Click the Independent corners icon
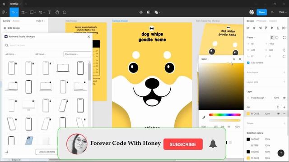289x162 pixels. pyautogui.click(x=284, y=56)
